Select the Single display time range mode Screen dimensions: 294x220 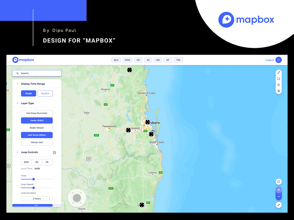pos(28,93)
